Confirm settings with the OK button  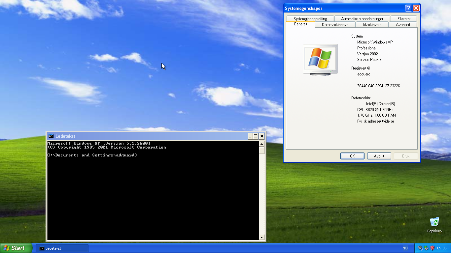(352, 156)
